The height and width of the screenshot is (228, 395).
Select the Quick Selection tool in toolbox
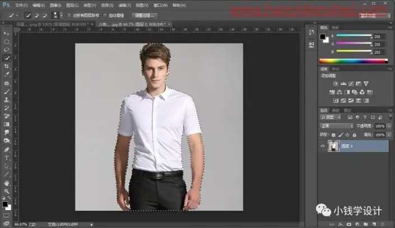tap(7, 58)
